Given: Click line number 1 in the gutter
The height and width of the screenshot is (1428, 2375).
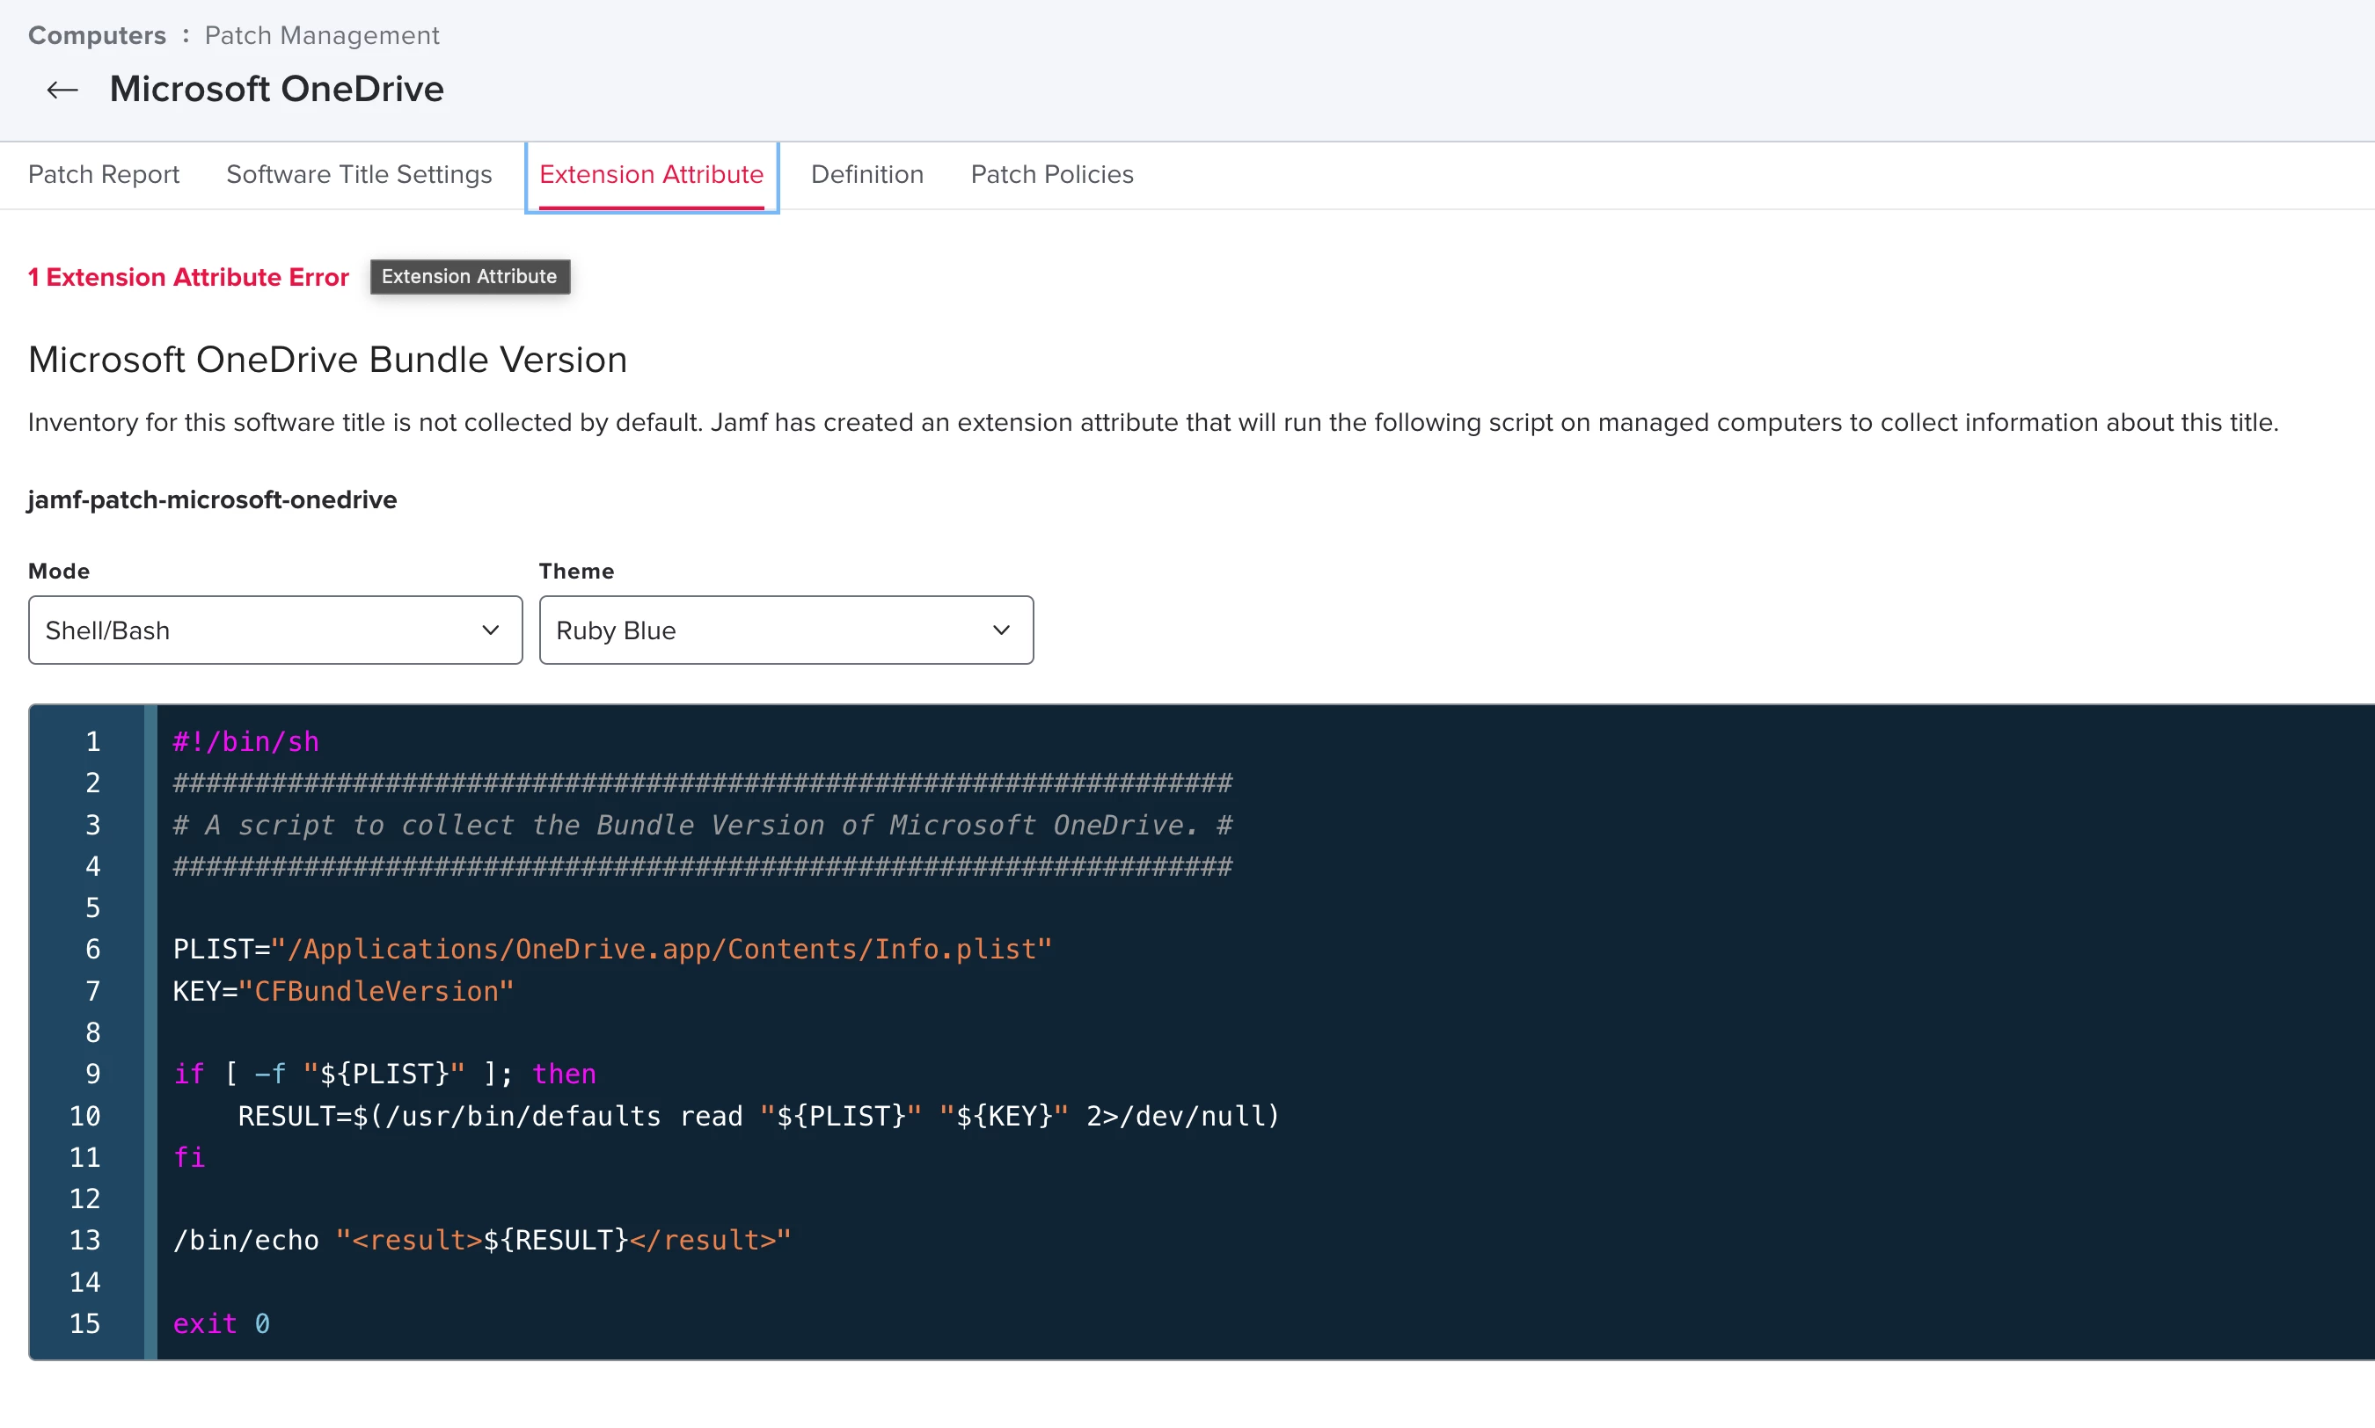Looking at the screenshot, I should click(93, 742).
